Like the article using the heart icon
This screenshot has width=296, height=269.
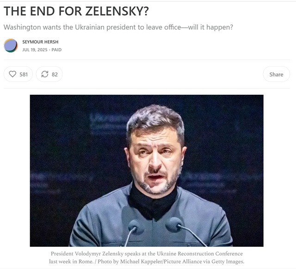coord(12,74)
